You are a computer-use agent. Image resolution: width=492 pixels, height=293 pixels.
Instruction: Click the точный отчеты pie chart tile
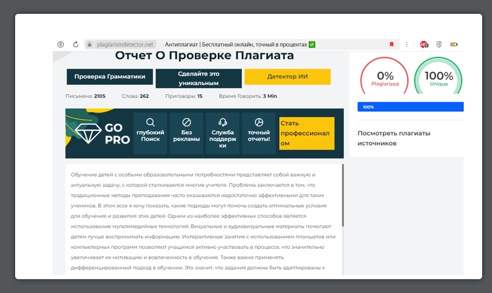point(259,133)
